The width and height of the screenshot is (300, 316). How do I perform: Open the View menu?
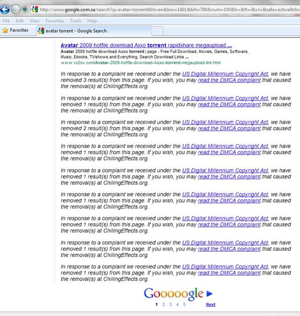[x=34, y=21]
